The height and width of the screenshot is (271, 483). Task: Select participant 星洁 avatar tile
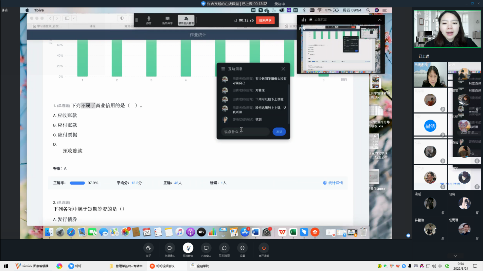tap(430, 126)
